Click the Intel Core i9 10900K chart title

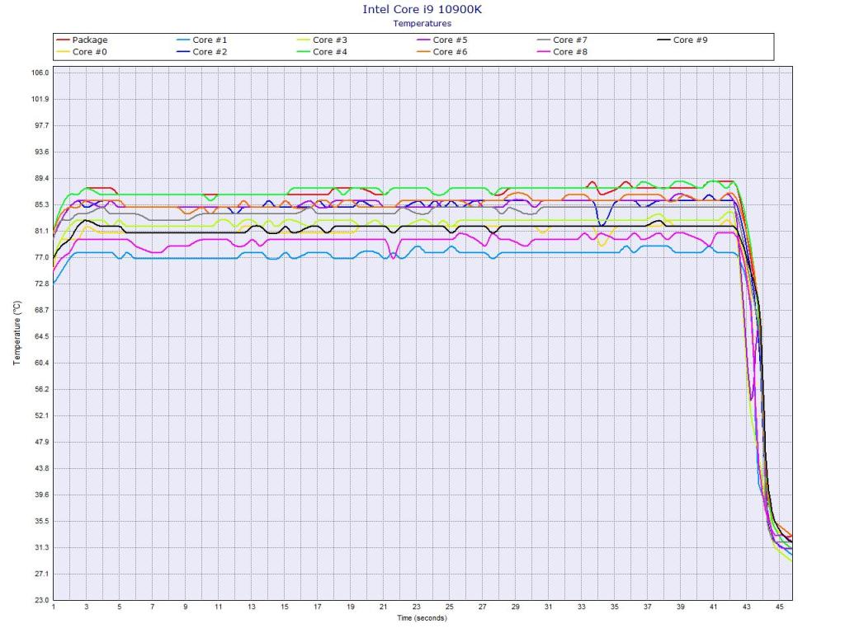pyautogui.click(x=422, y=10)
